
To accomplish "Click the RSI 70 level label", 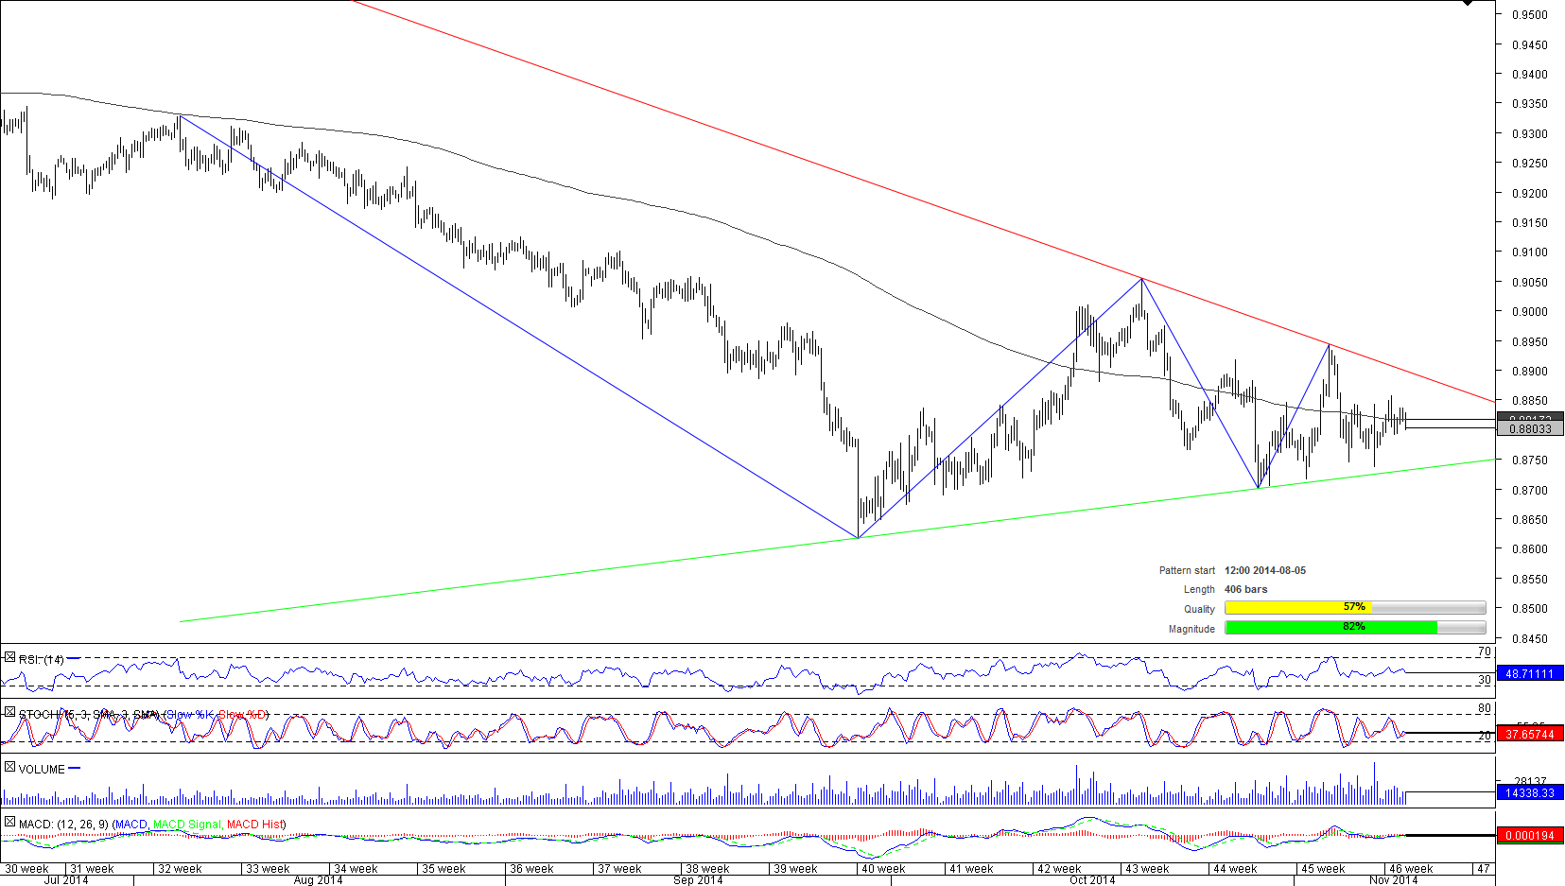I will coord(1485,651).
